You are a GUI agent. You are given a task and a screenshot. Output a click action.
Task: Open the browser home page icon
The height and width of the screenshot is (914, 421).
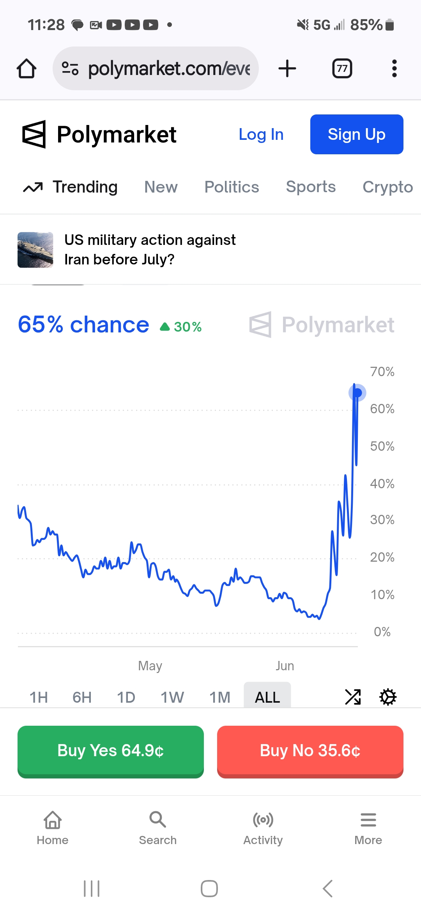click(27, 69)
